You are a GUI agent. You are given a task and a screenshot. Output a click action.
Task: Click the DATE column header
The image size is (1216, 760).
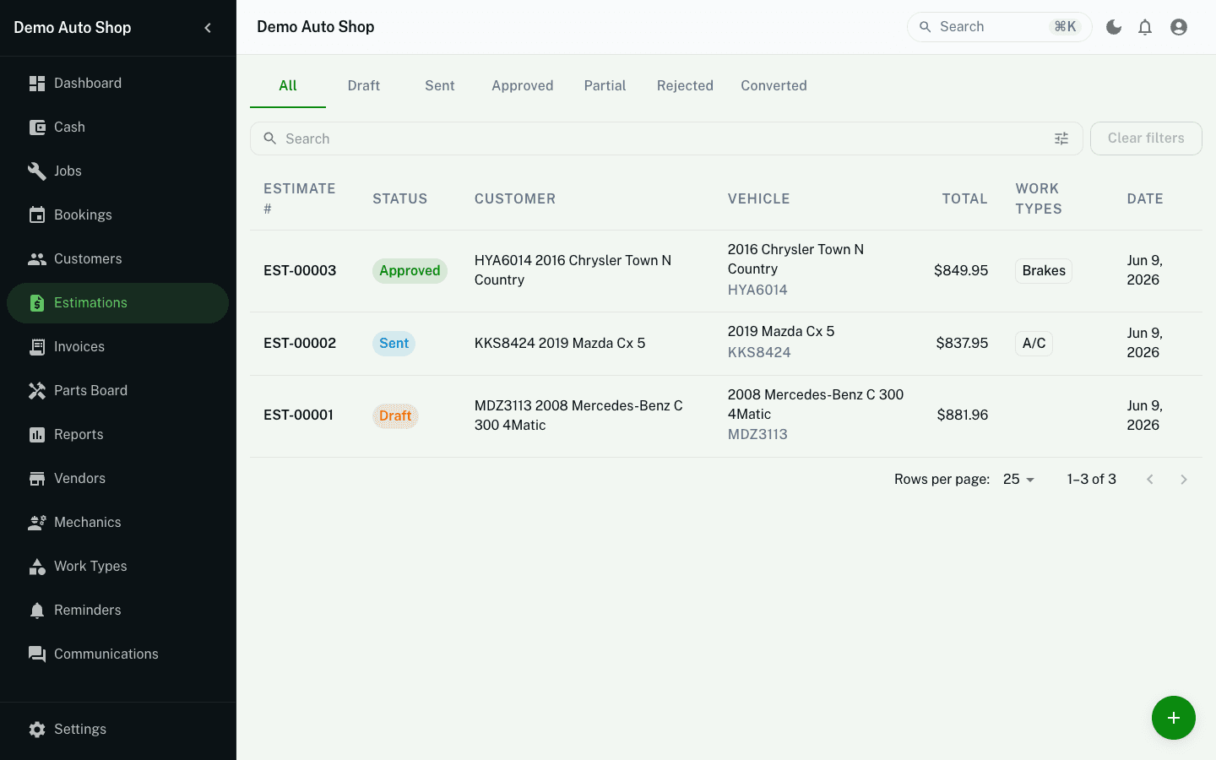1145,199
